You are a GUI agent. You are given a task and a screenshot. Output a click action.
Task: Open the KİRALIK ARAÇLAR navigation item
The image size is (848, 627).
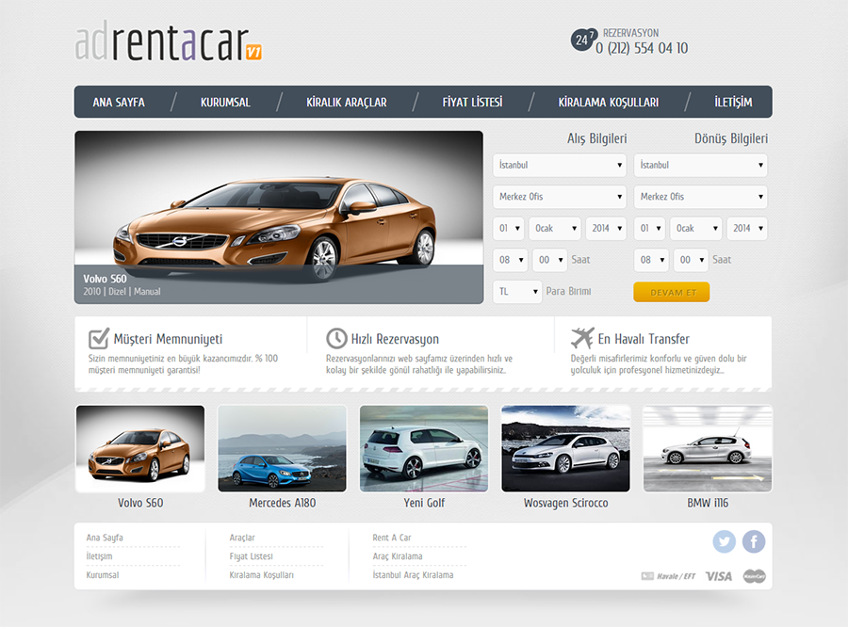coord(347,103)
